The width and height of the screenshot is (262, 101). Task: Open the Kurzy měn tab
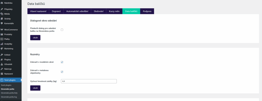[x=114, y=11]
